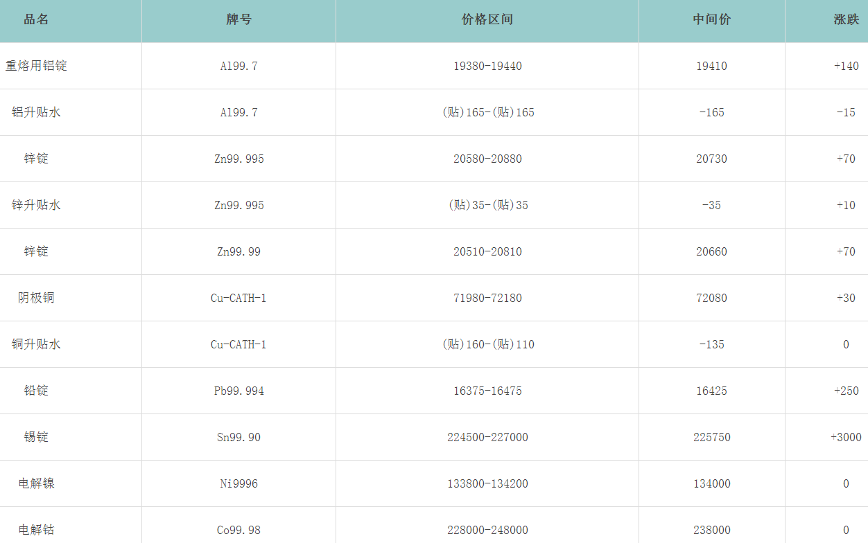Select the 铅锭 product name

coord(36,391)
